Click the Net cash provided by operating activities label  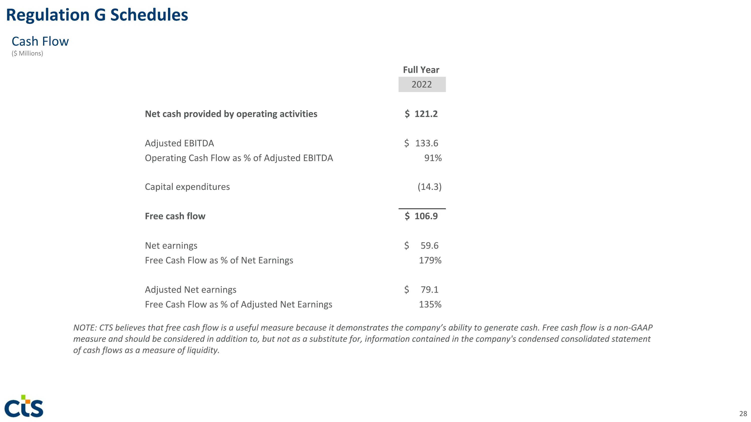(x=231, y=114)
